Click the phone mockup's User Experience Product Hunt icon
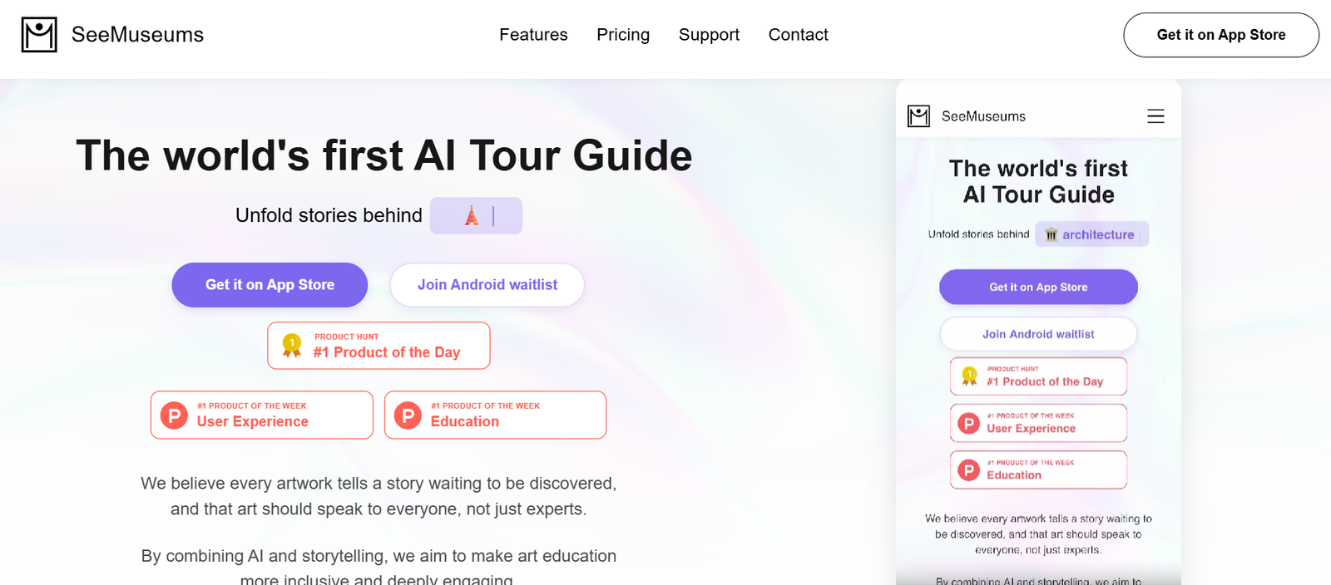The width and height of the screenshot is (1331, 585). (x=968, y=423)
